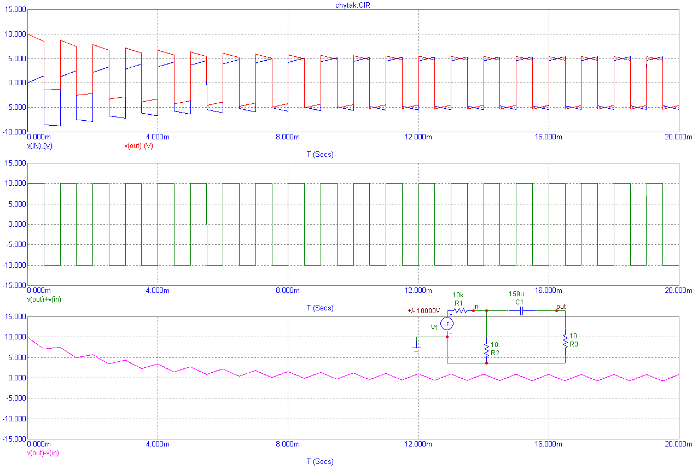698x470 pixels.
Task: Select the v(out)-v(in) legend label
Action: point(44,453)
